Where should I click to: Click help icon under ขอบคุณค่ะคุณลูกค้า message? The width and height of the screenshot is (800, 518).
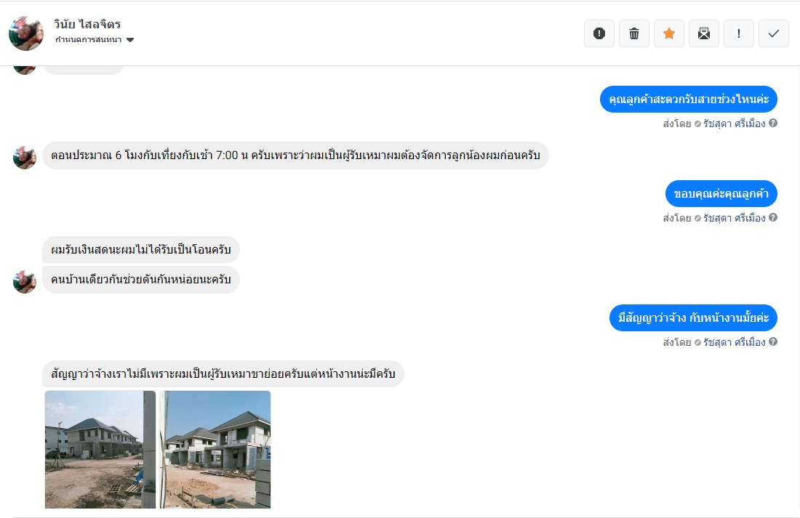click(773, 218)
